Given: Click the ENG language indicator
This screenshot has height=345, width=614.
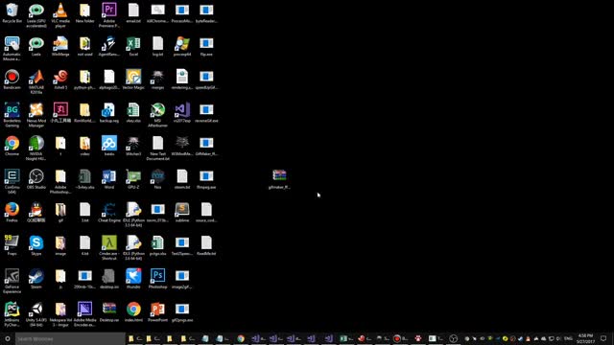Looking at the screenshot, I should (568, 338).
